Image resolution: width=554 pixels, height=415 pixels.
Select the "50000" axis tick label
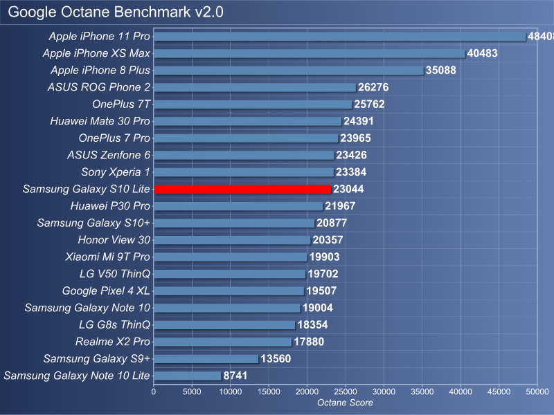click(537, 391)
